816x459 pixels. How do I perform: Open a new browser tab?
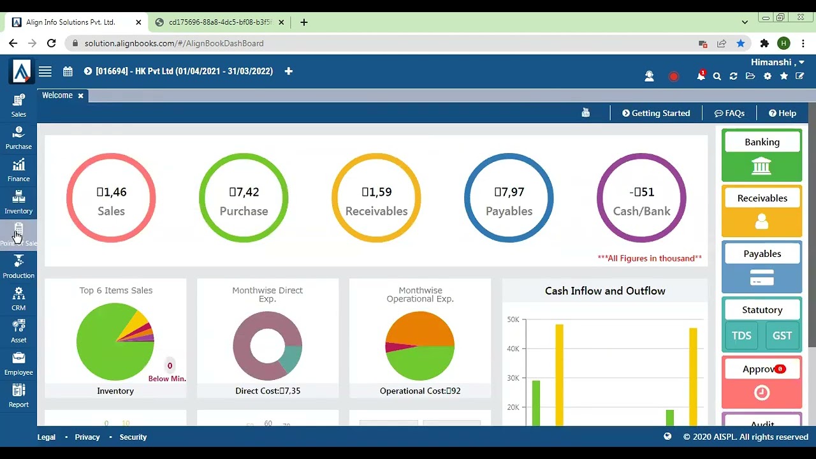tap(304, 22)
